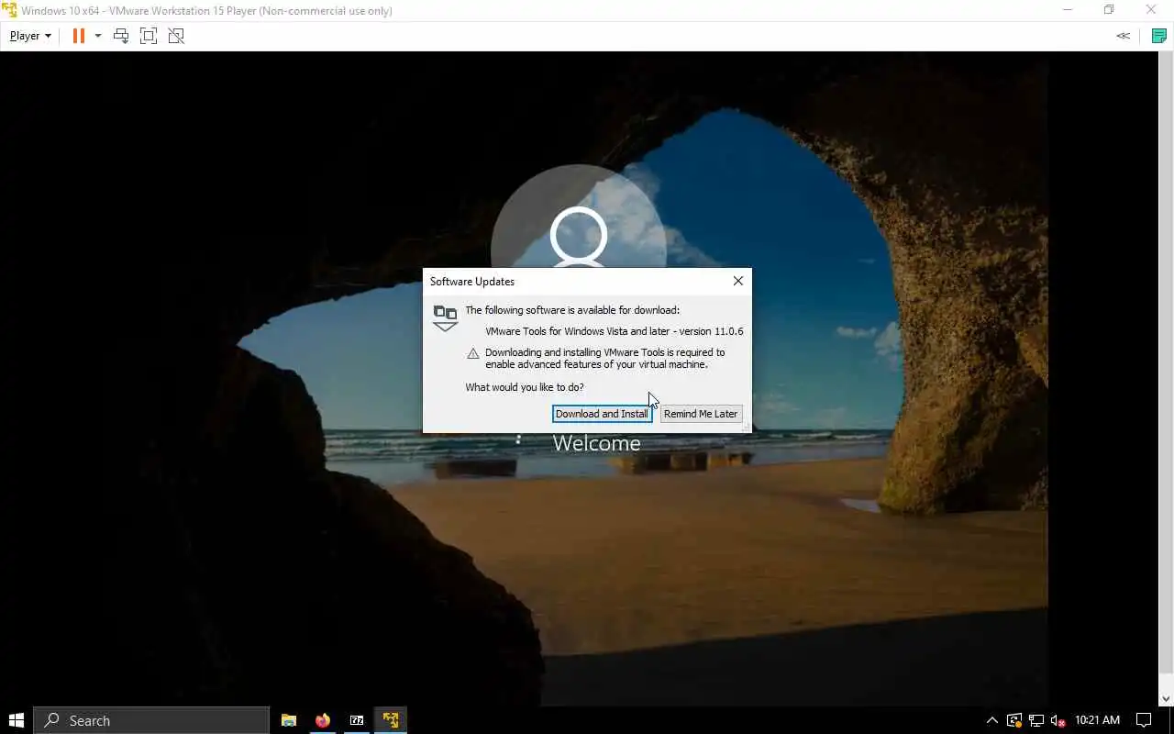Select VMware Player taskbar icon
The width and height of the screenshot is (1174, 734).
coord(391,720)
